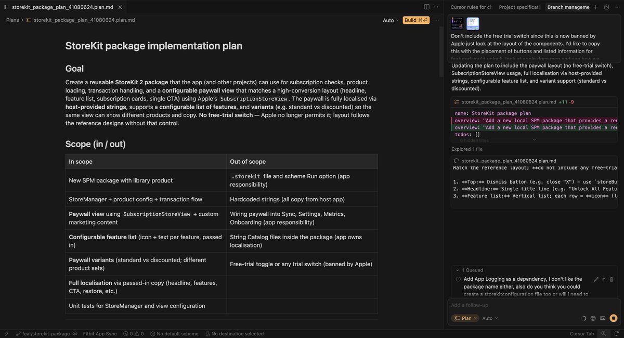Click Plans in the breadcrumb
624x338 pixels.
(12, 20)
